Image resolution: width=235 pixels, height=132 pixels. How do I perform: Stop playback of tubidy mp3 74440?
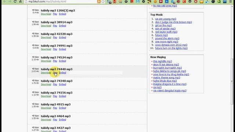coord(55,73)
